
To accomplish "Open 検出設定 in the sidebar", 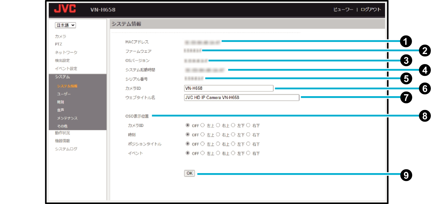I will click(x=62, y=60).
